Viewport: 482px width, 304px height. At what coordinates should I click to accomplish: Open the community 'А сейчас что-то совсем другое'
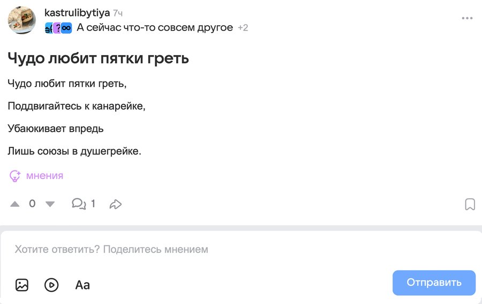[x=155, y=28]
